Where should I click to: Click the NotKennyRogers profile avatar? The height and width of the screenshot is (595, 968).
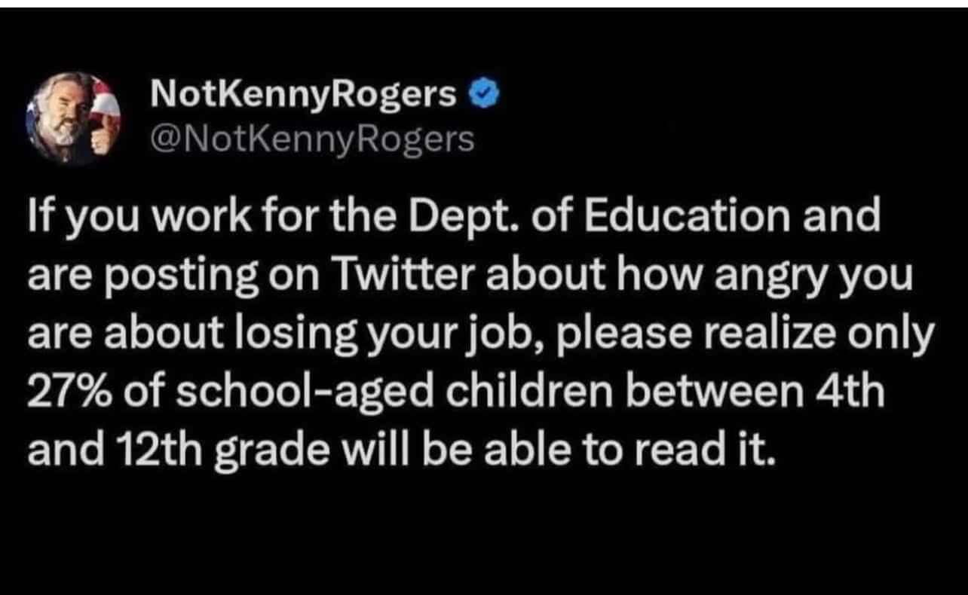pos(73,117)
